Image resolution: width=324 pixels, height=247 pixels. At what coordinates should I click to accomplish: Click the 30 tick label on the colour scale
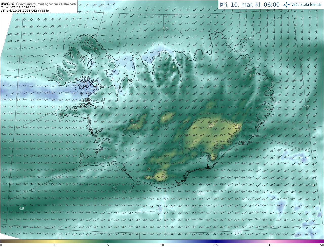tap(270, 245)
